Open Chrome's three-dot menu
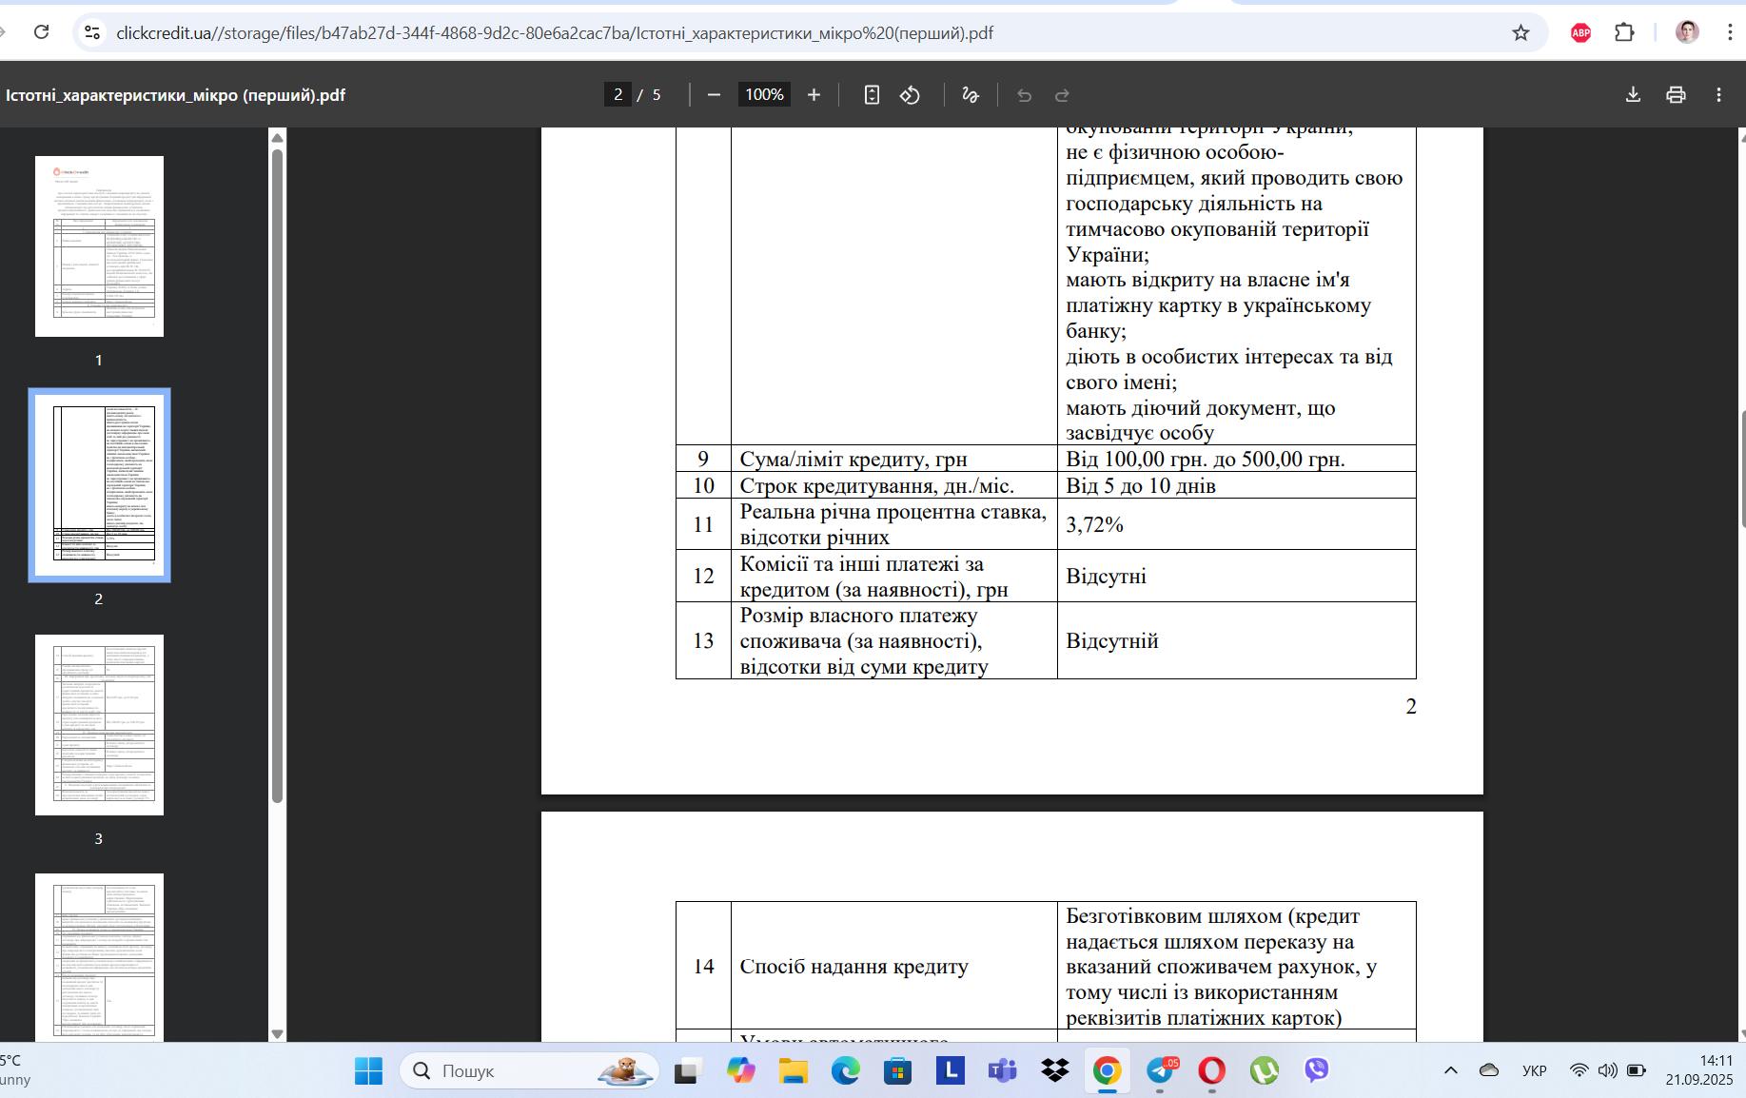Image resolution: width=1746 pixels, height=1098 pixels. (1729, 32)
